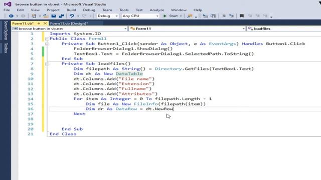Open the Build menu
Image resolution: width=321 pixels, height=180 pixels.
(x=71, y=10)
